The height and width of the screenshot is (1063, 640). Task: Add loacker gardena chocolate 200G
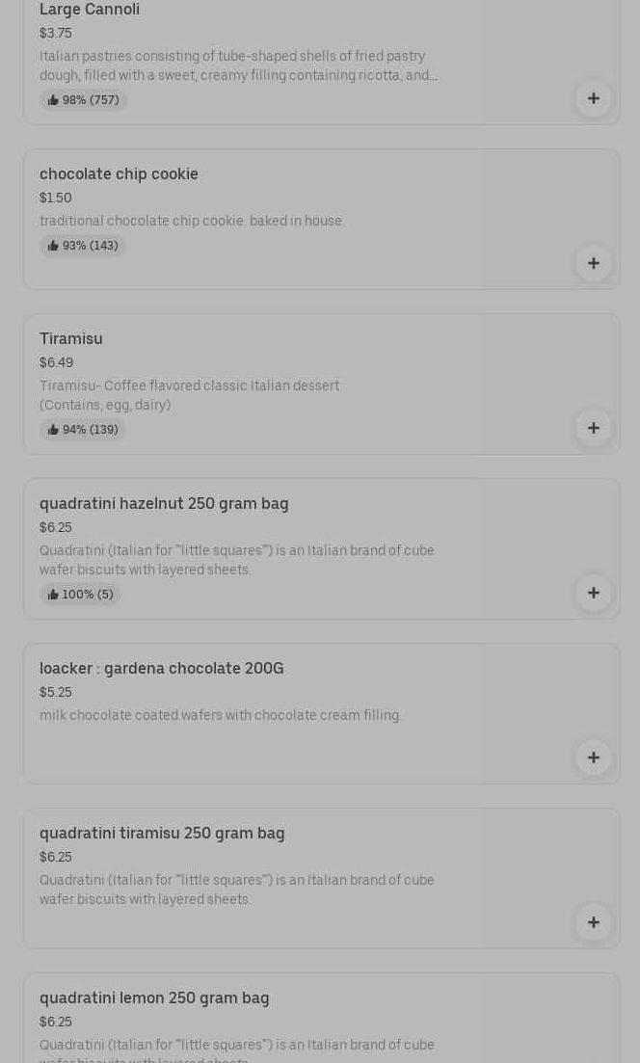pos(593,757)
